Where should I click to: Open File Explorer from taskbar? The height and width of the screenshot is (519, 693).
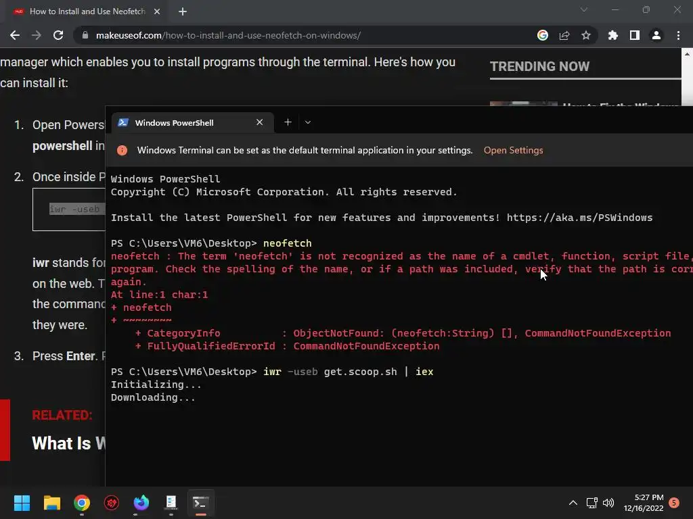point(51,503)
